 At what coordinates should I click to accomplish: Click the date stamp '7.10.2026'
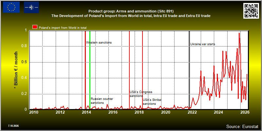point(13,126)
